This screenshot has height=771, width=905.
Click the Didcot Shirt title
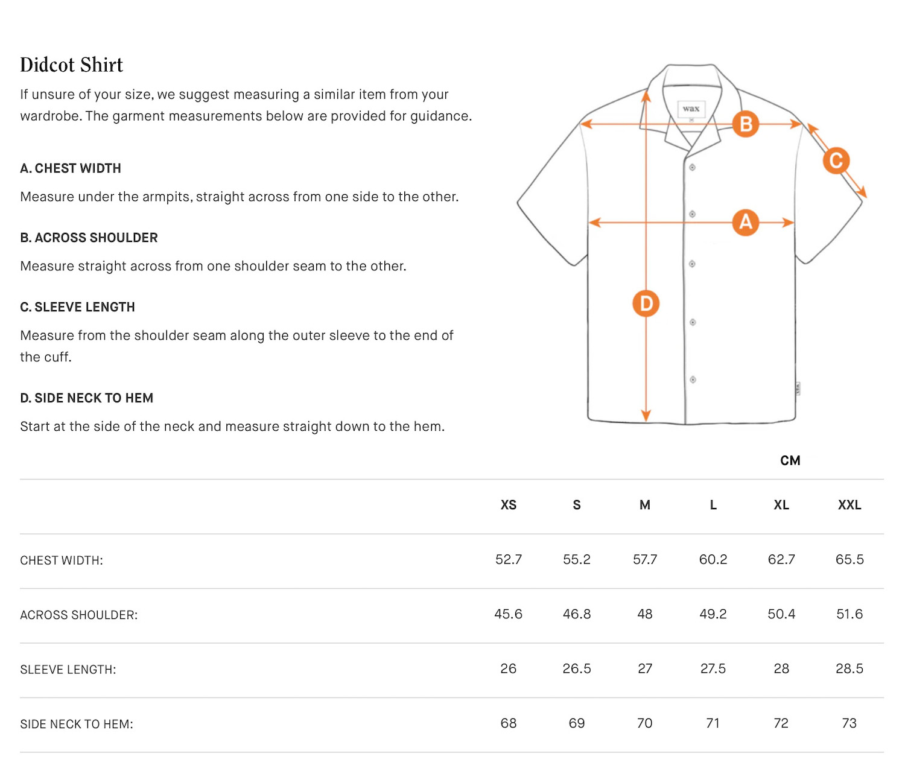pos(71,65)
